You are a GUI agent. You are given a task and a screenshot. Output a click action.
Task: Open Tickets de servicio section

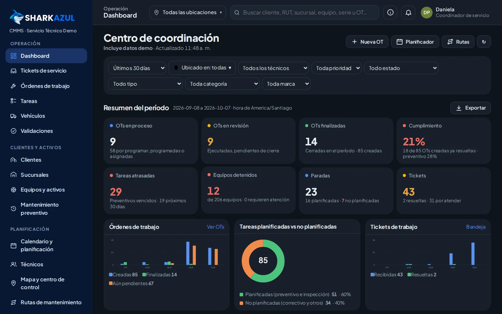[x=46, y=71]
